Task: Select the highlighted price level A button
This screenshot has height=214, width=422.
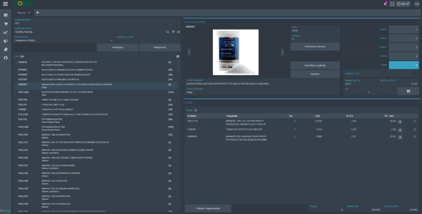Action: point(404,65)
